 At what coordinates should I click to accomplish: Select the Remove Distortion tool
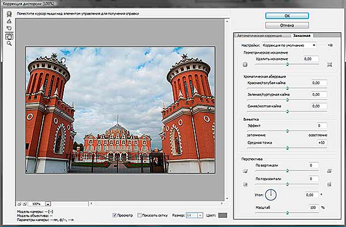point(9,14)
